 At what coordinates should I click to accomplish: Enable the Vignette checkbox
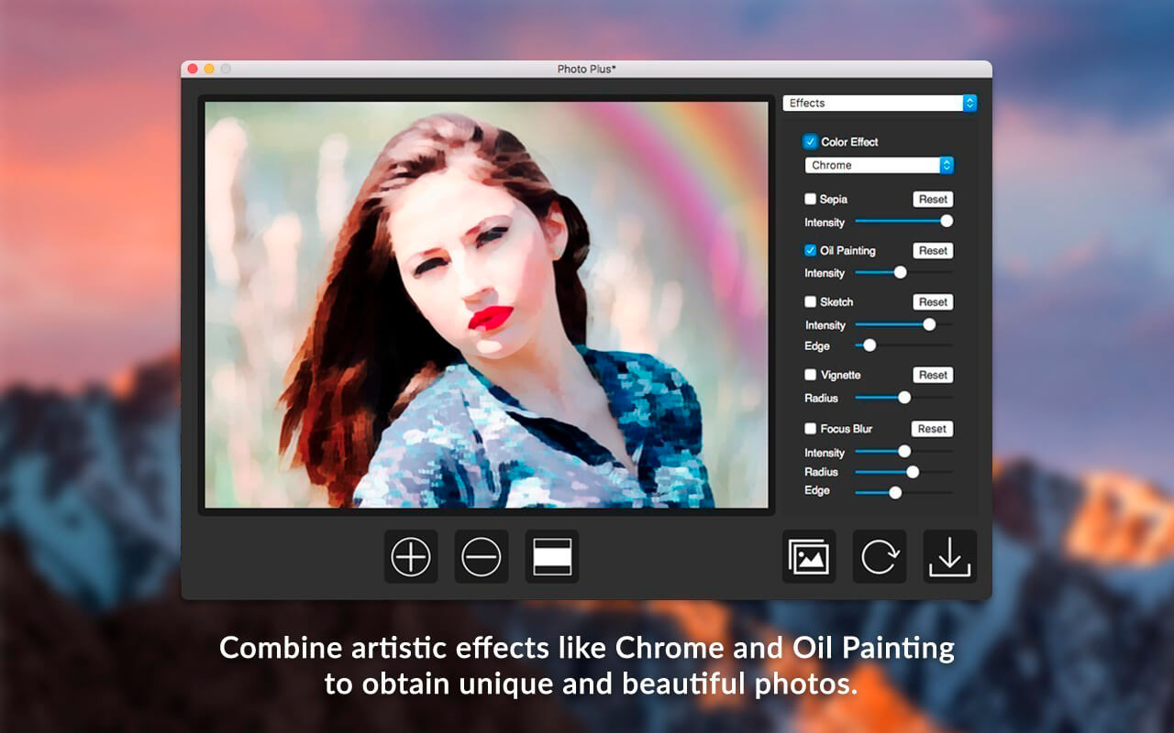click(810, 375)
